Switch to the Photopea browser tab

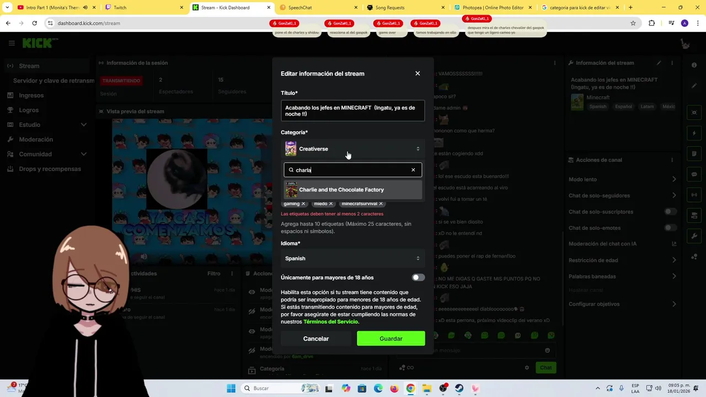pos(493,8)
